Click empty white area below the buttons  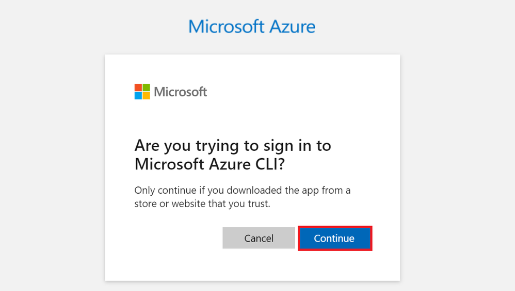pos(252,265)
